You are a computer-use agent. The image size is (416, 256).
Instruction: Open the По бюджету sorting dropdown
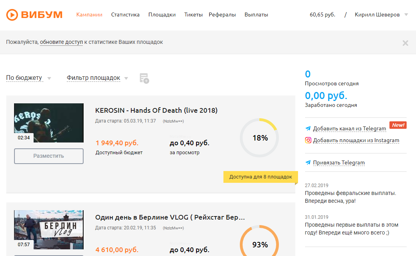tap(24, 78)
